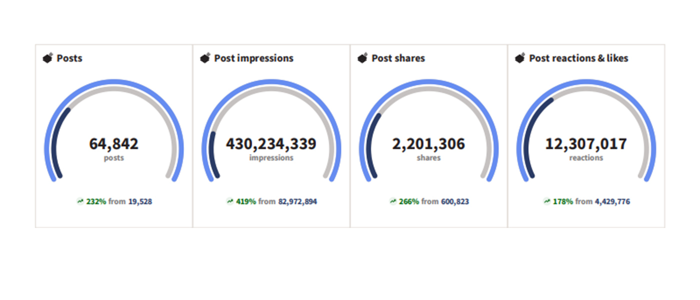Click previous value 600,823 under shares
This screenshot has width=700, height=300.
[455, 202]
